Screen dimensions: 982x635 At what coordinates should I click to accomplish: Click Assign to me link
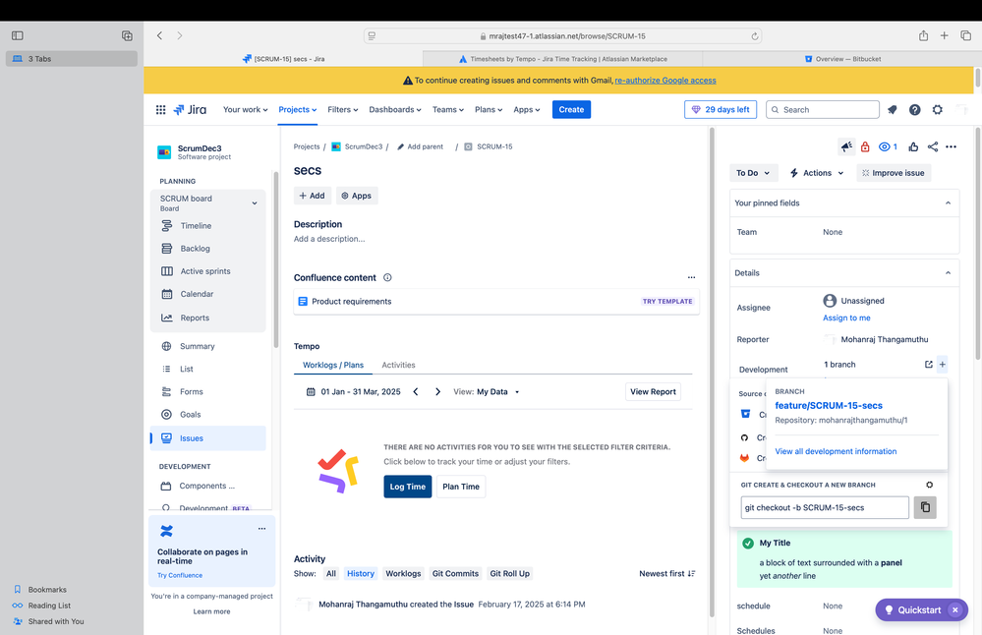[x=846, y=318]
